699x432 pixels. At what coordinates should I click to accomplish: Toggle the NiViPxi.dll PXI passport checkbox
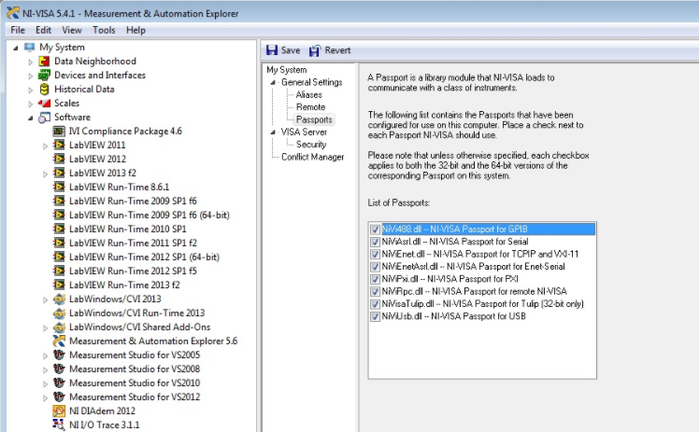(x=375, y=279)
